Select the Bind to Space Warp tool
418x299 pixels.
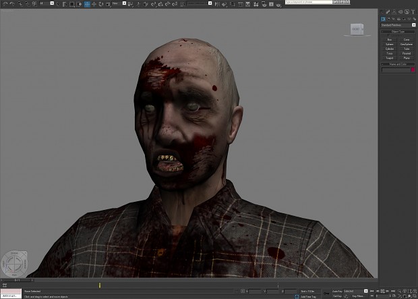click(x=34, y=4)
